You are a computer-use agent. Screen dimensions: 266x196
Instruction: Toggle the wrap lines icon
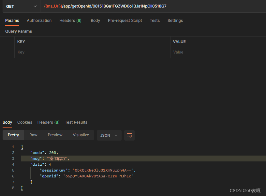pos(129,135)
